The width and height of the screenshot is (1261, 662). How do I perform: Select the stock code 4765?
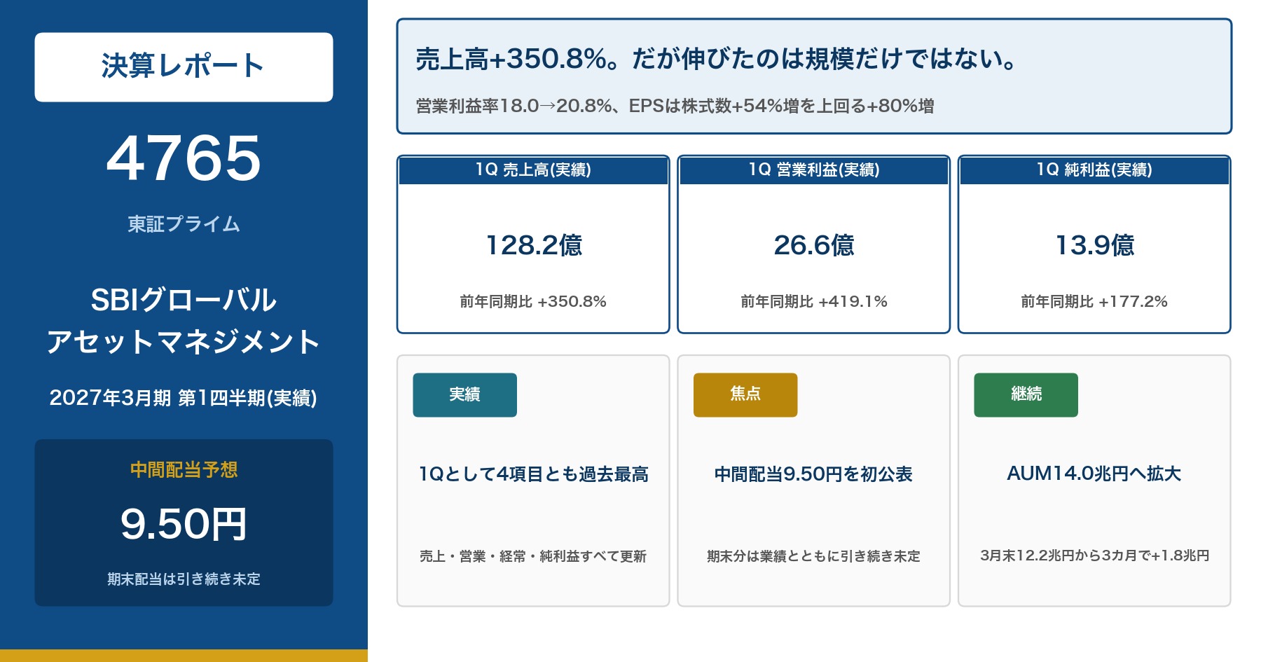tap(184, 159)
